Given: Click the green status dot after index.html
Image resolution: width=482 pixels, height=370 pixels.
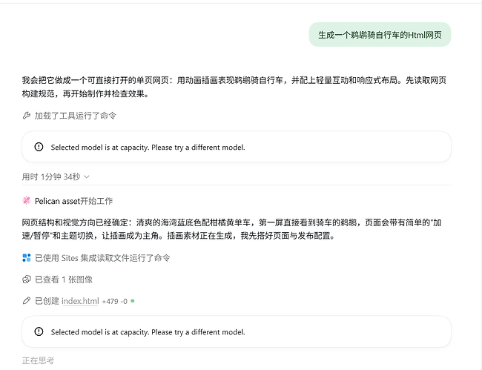Looking at the screenshot, I should coord(133,301).
